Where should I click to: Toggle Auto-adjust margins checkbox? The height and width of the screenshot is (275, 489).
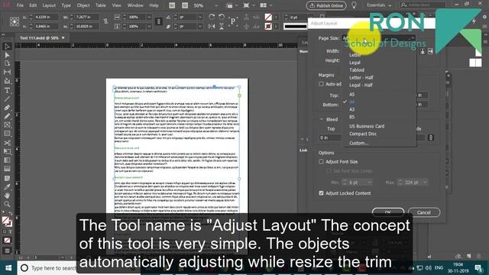coord(321,84)
